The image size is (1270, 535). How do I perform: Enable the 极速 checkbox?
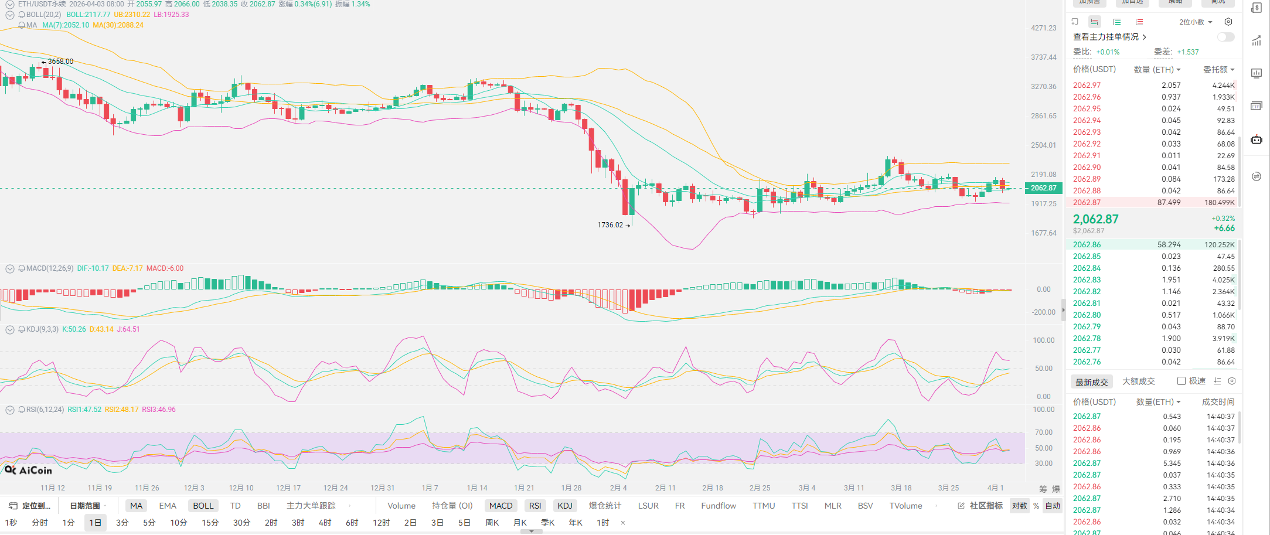[1182, 381]
